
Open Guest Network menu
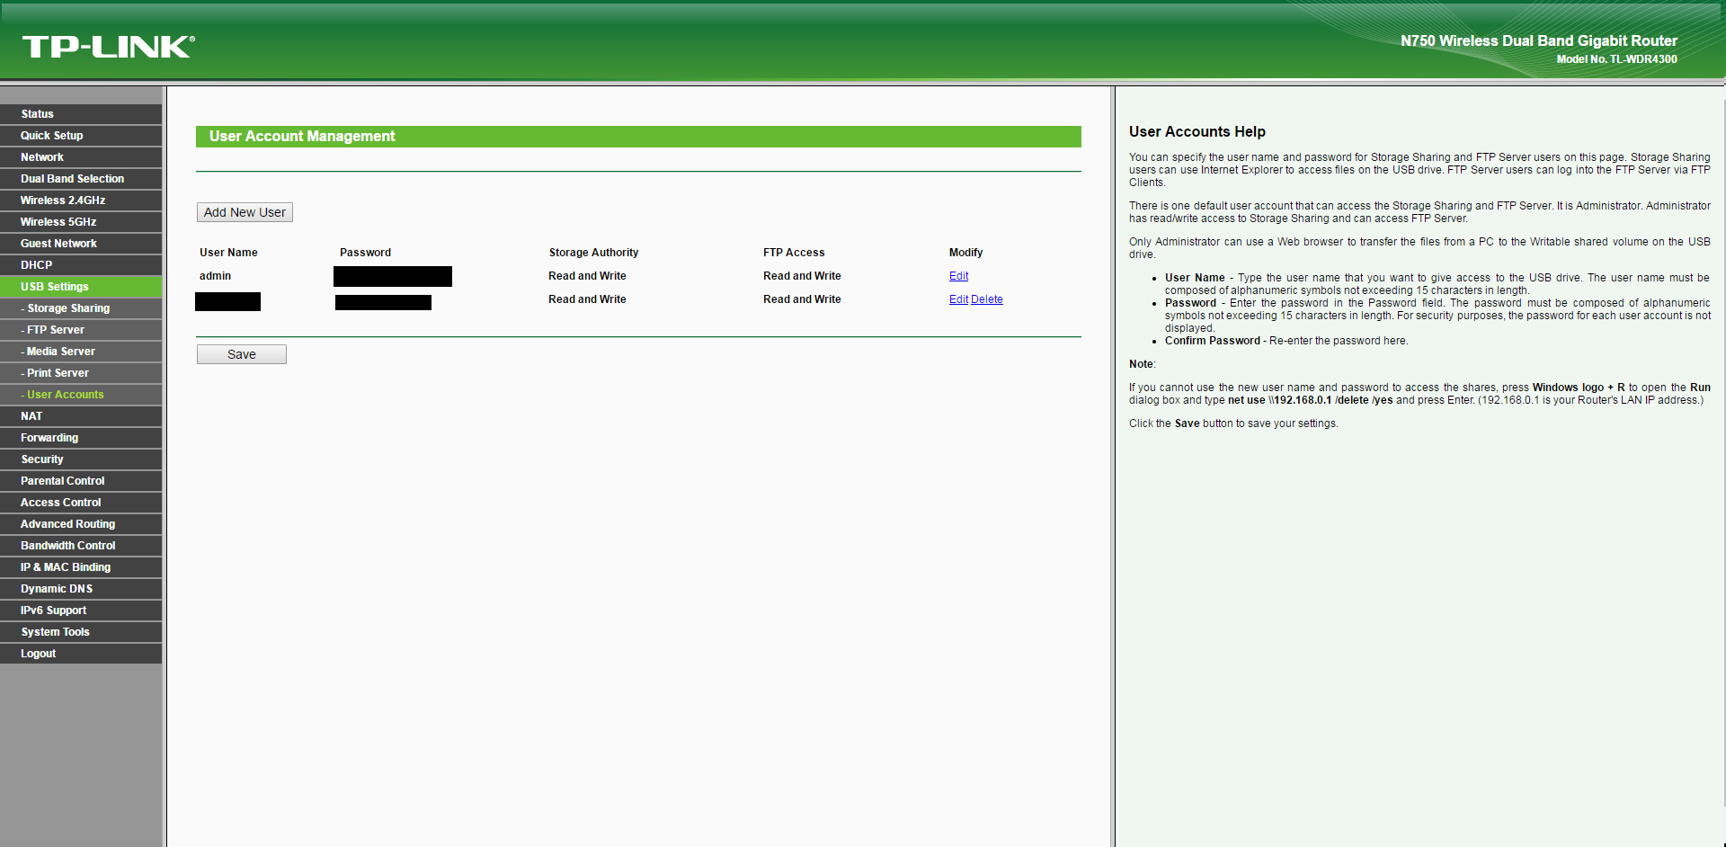pyautogui.click(x=81, y=244)
